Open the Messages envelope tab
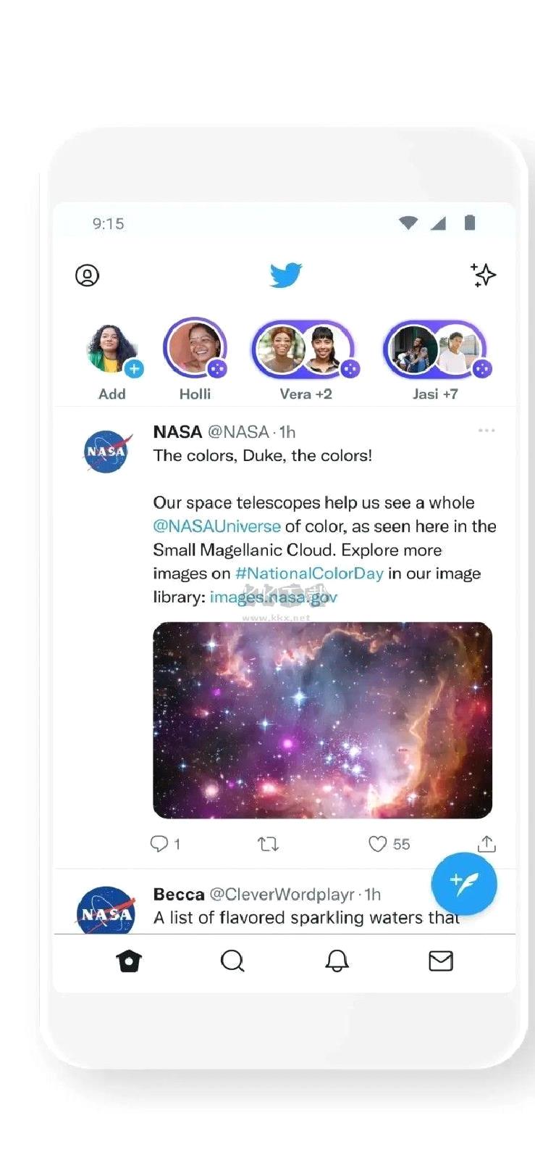Image resolution: width=535 pixels, height=1160 pixels. (441, 961)
